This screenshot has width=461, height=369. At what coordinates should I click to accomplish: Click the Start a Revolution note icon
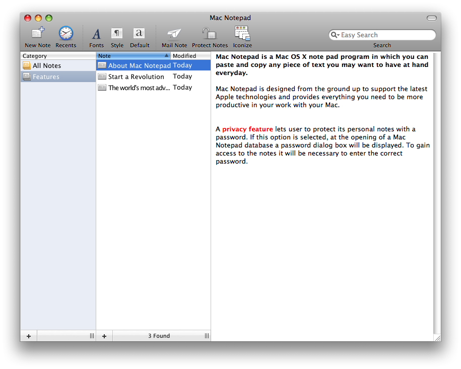pyautogui.click(x=102, y=77)
